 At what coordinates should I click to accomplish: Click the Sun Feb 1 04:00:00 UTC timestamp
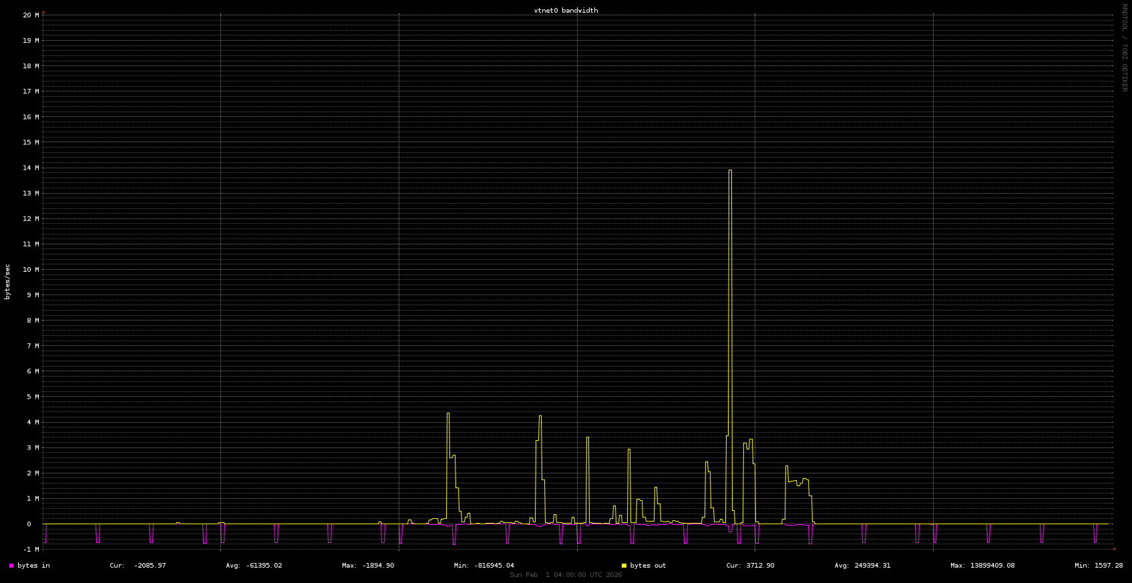(566, 575)
